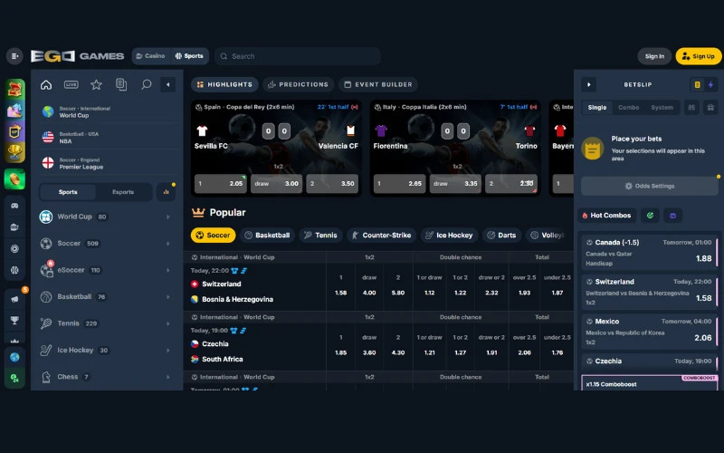Switch to the Sports toggle in sidebar
Screen dimensions: 724x453
(x=68, y=192)
